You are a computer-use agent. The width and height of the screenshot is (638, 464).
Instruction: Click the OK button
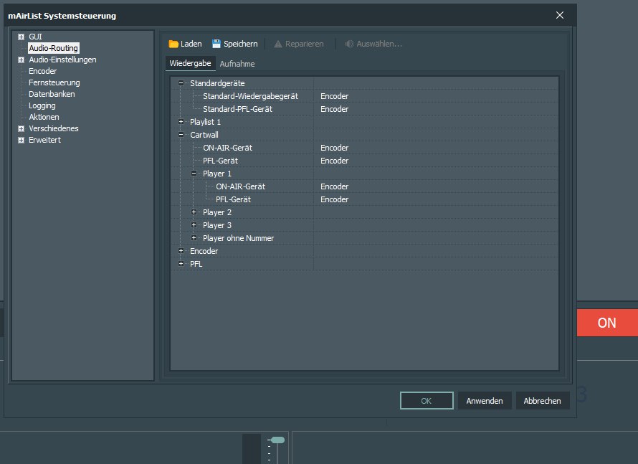click(x=427, y=401)
